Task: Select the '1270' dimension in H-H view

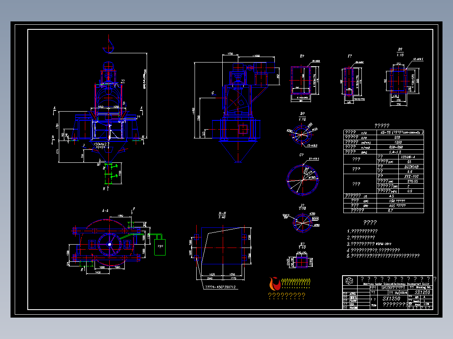Action: pos(234,279)
